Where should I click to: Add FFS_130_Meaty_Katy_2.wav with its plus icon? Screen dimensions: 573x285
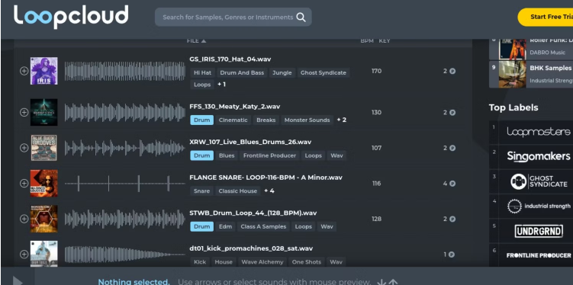[x=24, y=112]
